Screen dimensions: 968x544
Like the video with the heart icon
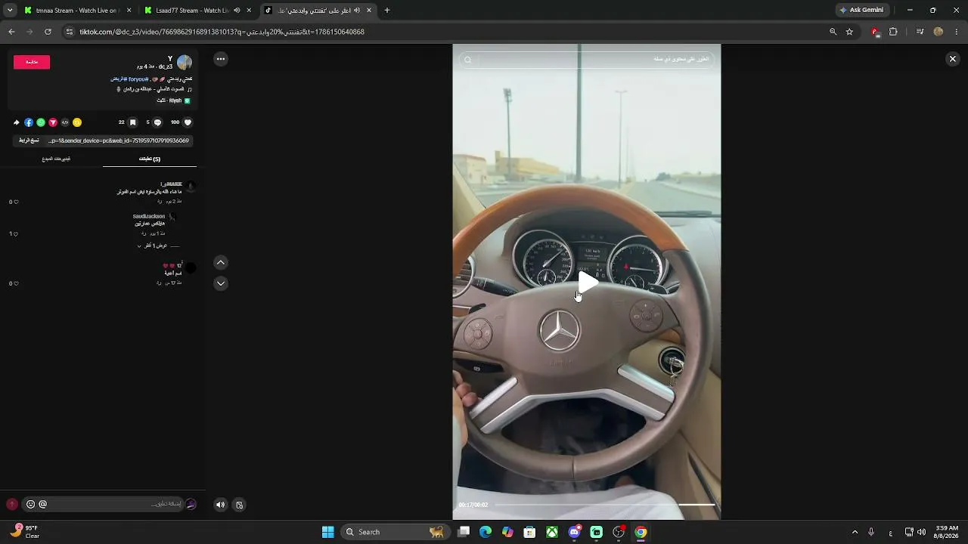point(188,122)
